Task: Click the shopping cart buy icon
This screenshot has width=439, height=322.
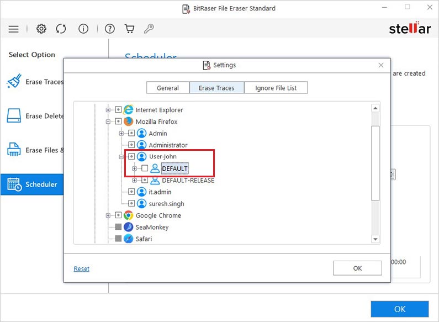Action: [x=129, y=29]
